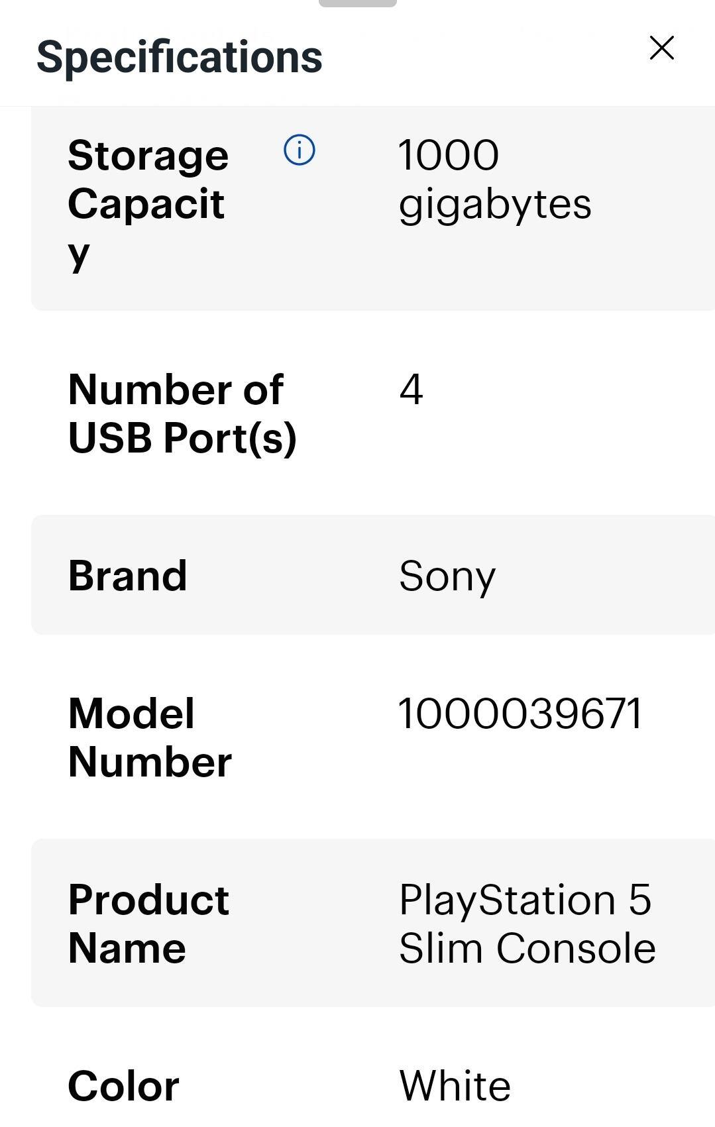This screenshot has height=1127, width=715.
Task: Click the Specifications heading
Action: click(179, 57)
